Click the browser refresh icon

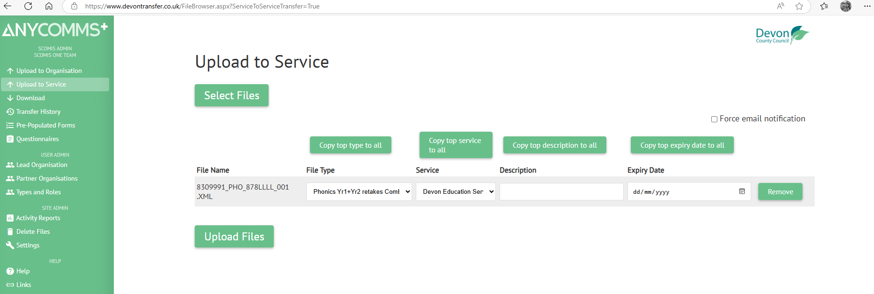coord(28,6)
